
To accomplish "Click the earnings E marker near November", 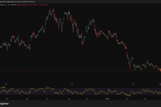I will tap(72, 84).
